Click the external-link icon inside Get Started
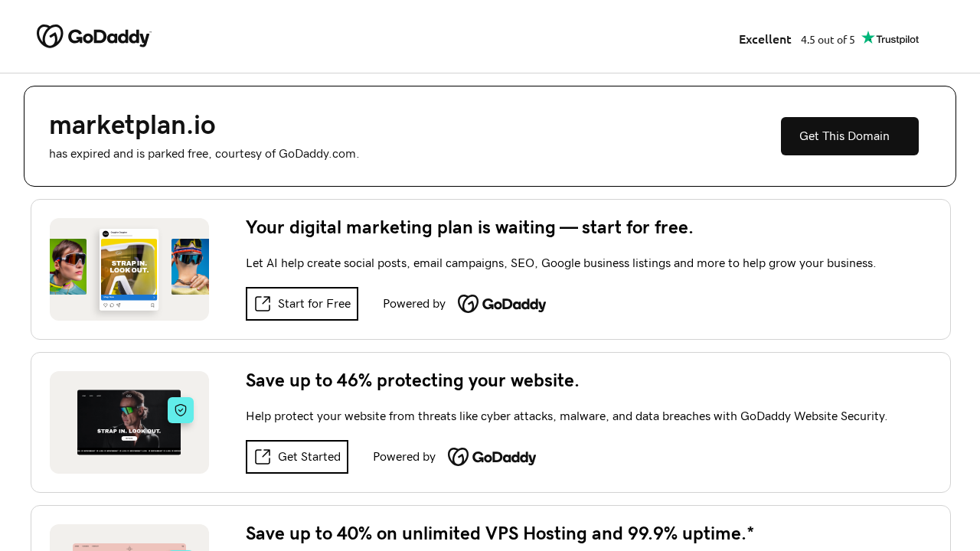This screenshot has height=551, width=980. click(x=262, y=456)
